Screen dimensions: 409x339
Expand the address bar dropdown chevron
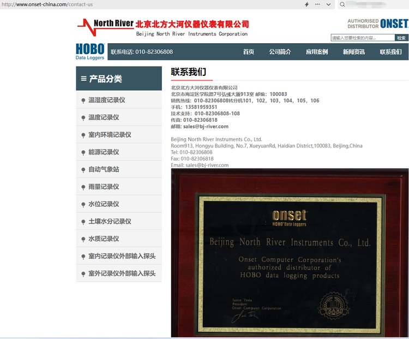click(x=328, y=4)
